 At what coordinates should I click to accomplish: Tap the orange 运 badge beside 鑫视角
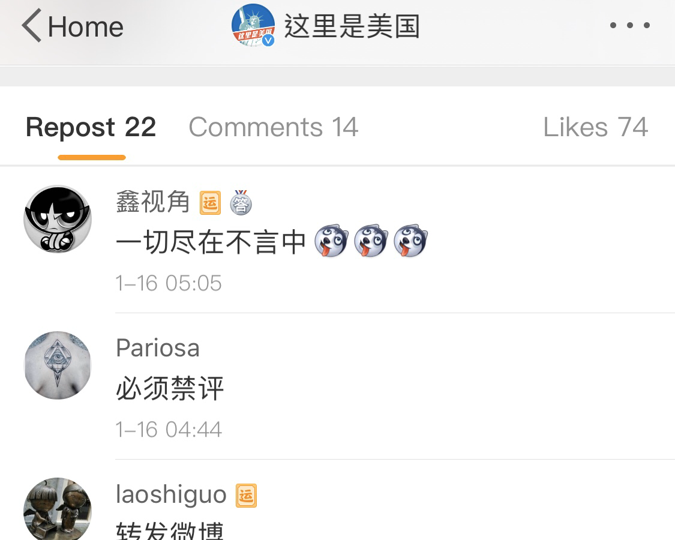210,203
